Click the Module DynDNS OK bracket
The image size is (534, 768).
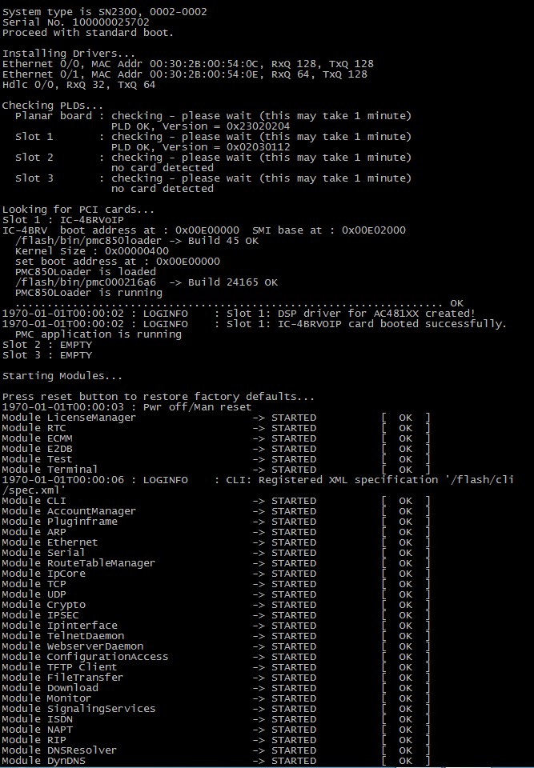[x=406, y=761]
